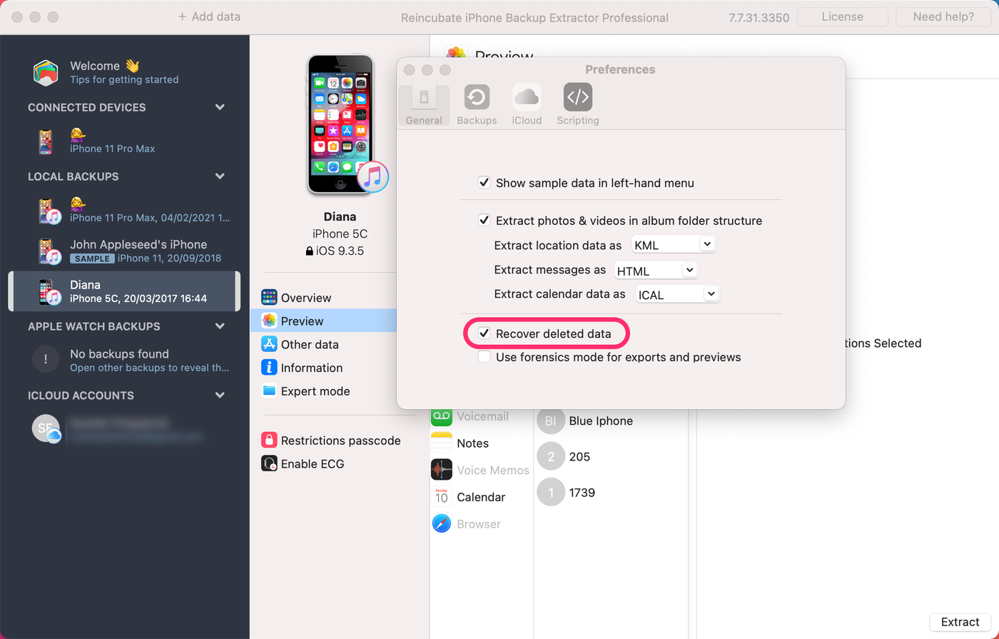Select the iPhone 11 Pro Max 04/02/2021 backup
999x639 pixels.
[x=124, y=211]
